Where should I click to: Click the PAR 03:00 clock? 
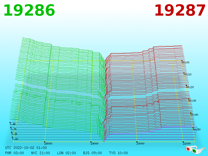(15, 153)
